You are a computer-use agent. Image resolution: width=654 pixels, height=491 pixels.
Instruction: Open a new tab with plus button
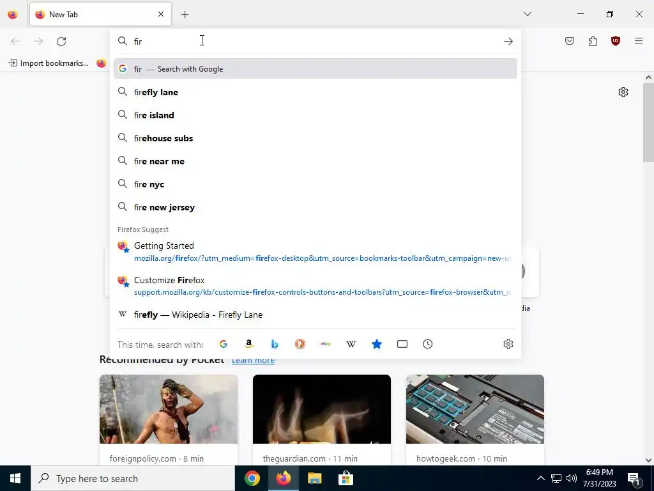[185, 15]
